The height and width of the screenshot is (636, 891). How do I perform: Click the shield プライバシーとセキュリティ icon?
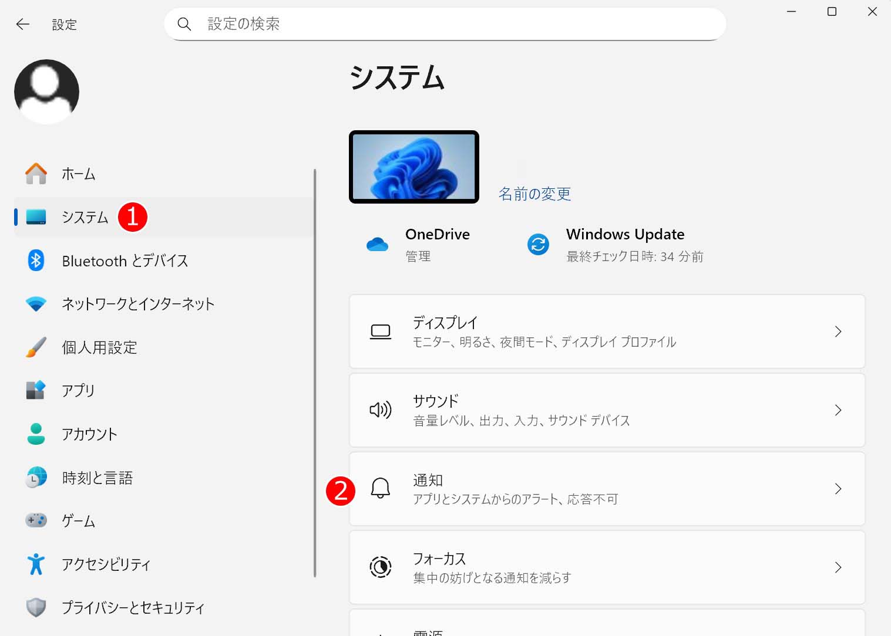coord(36,607)
